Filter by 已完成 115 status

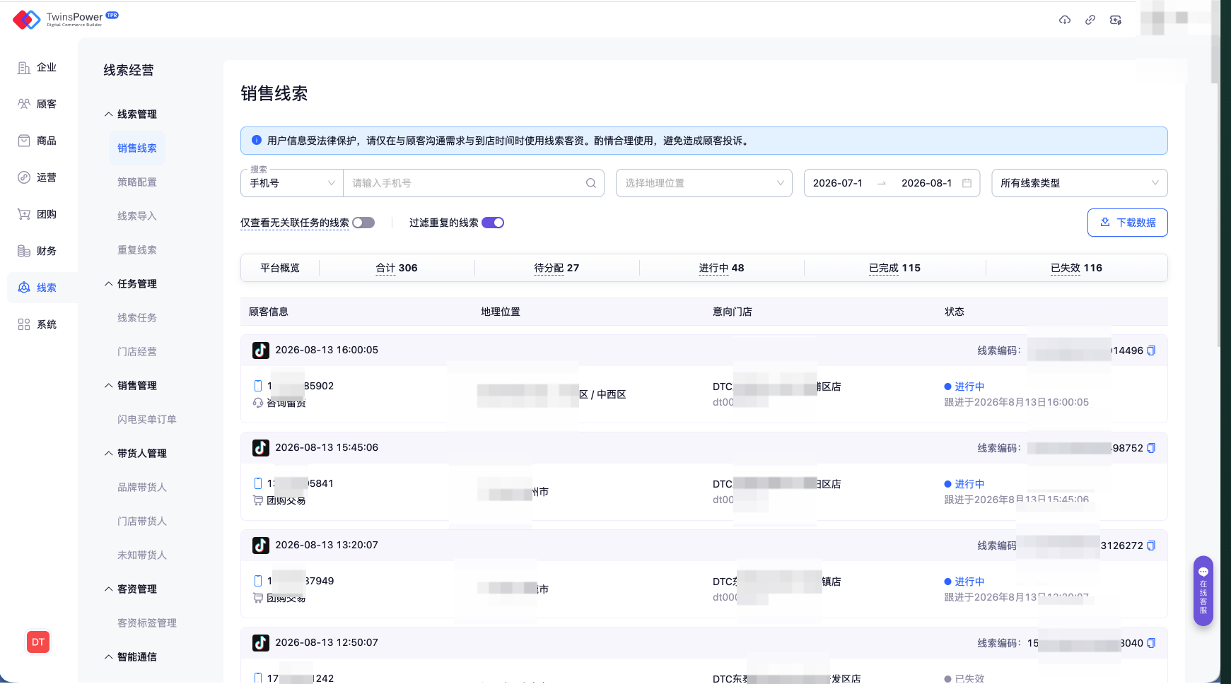(894, 268)
